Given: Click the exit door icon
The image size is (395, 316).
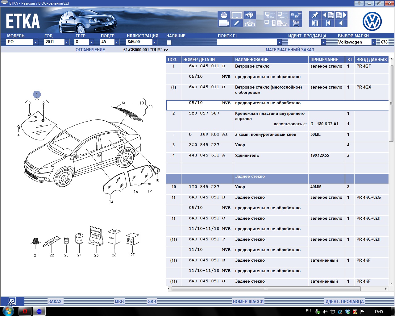Looking at the screenshot, I should click(x=315, y=23).
